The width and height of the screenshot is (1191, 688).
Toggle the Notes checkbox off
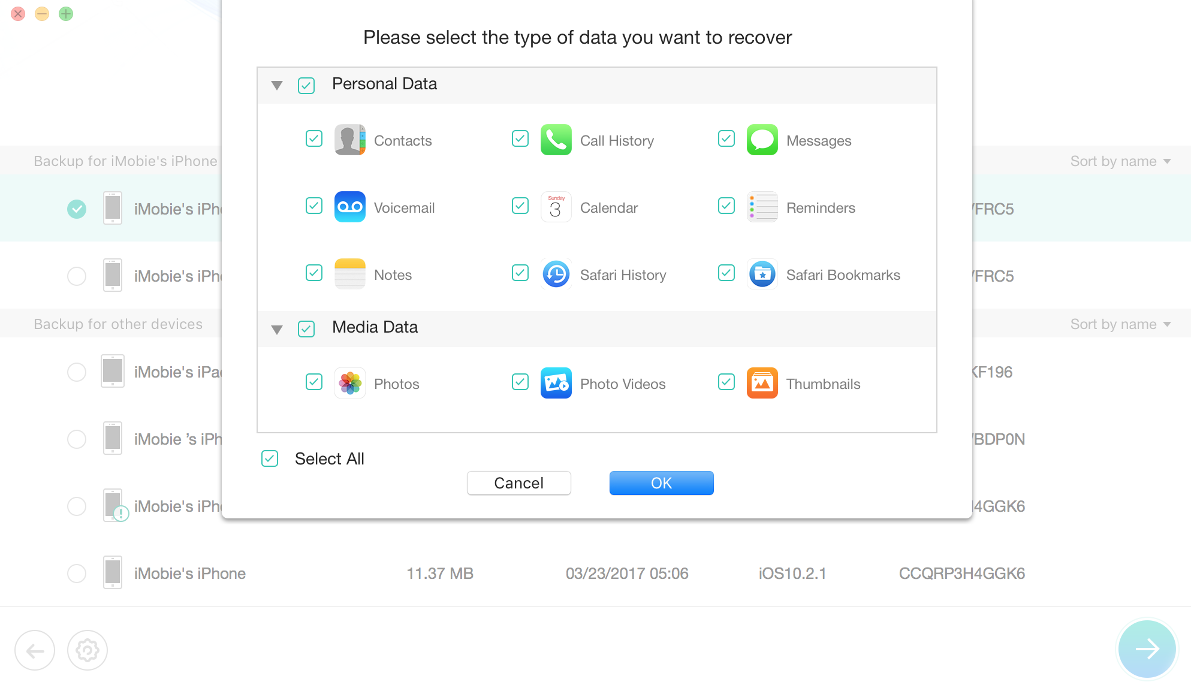(313, 273)
